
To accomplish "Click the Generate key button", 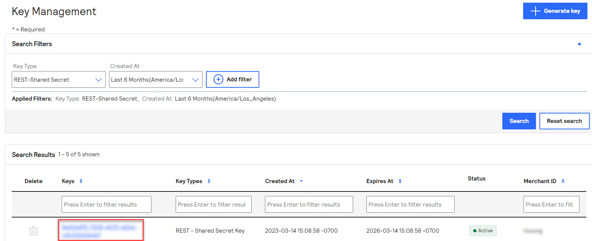I will (x=555, y=11).
